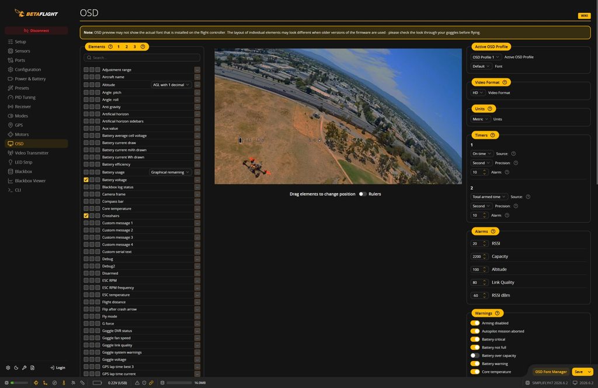Open the Timers section help icon
This screenshot has width=598, height=388.
pyautogui.click(x=492, y=135)
